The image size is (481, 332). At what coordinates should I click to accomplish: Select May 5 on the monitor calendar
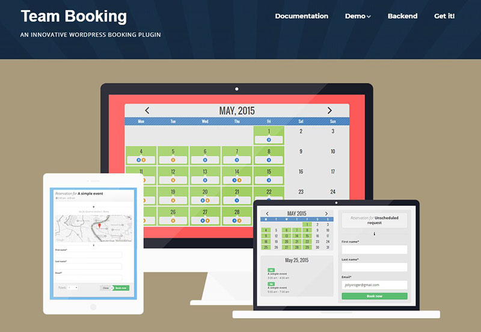[x=173, y=155]
